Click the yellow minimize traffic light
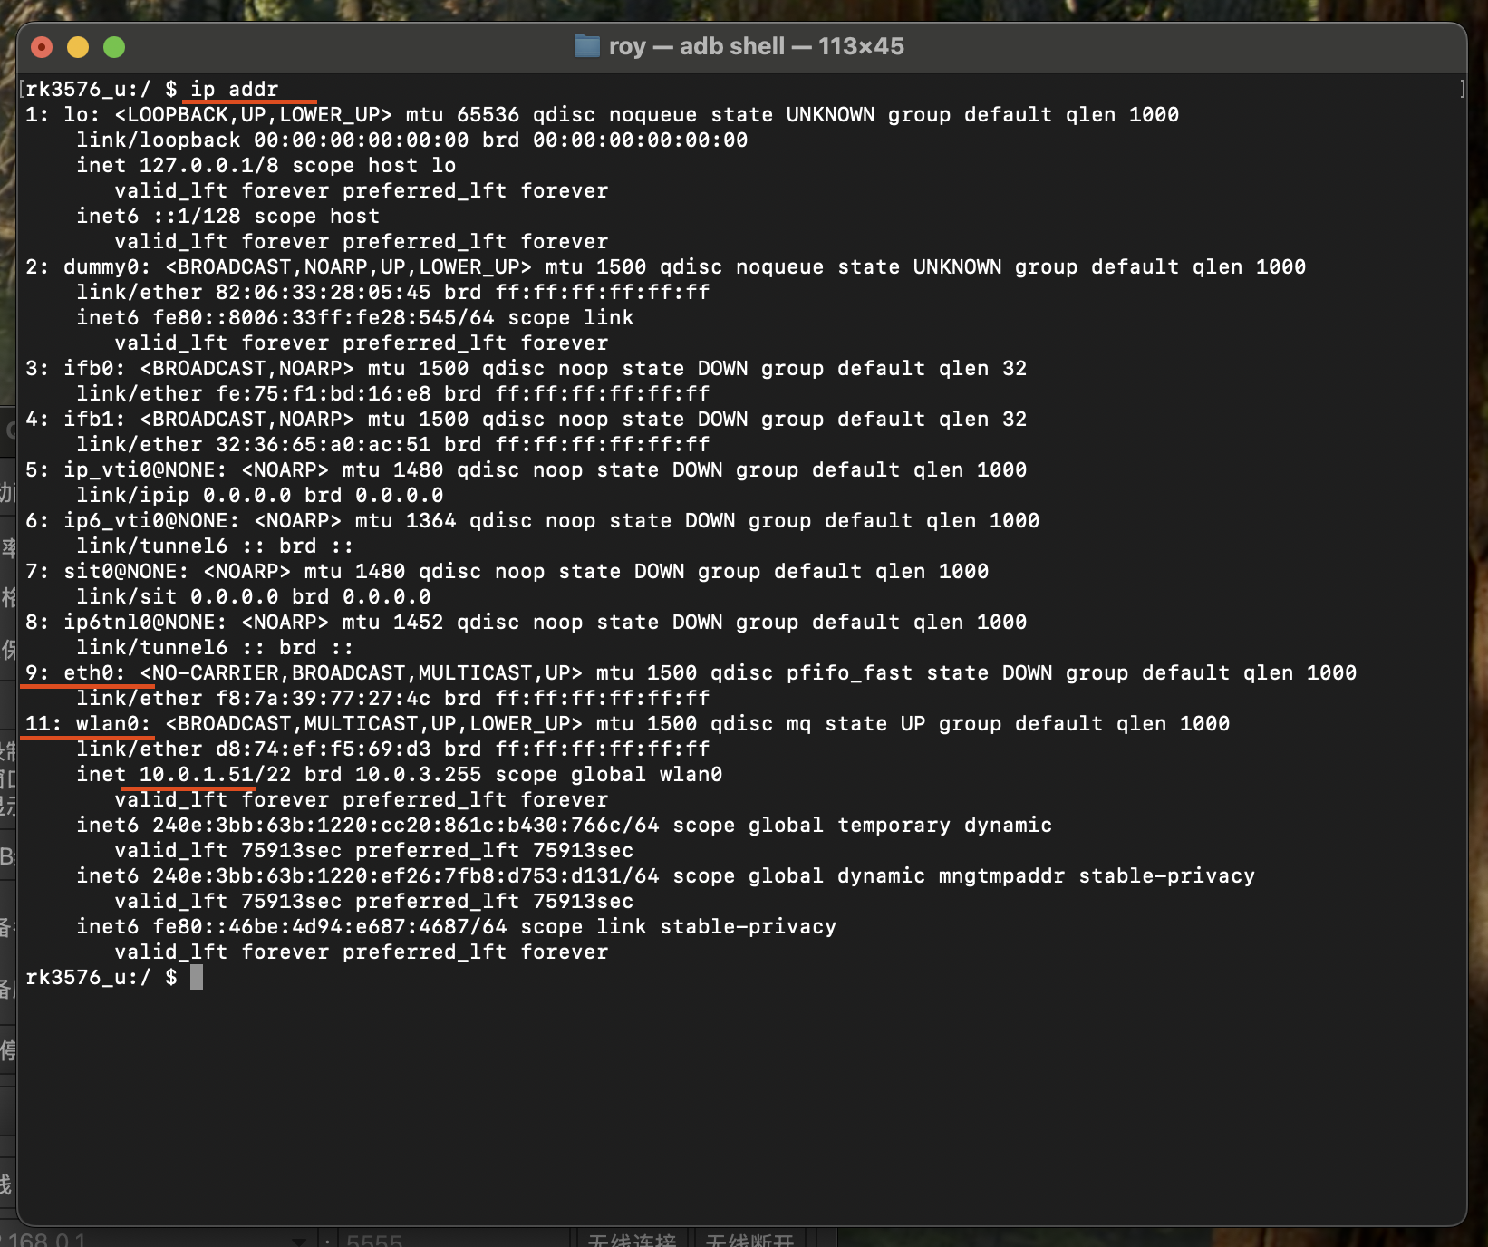This screenshot has height=1247, width=1488. click(77, 46)
